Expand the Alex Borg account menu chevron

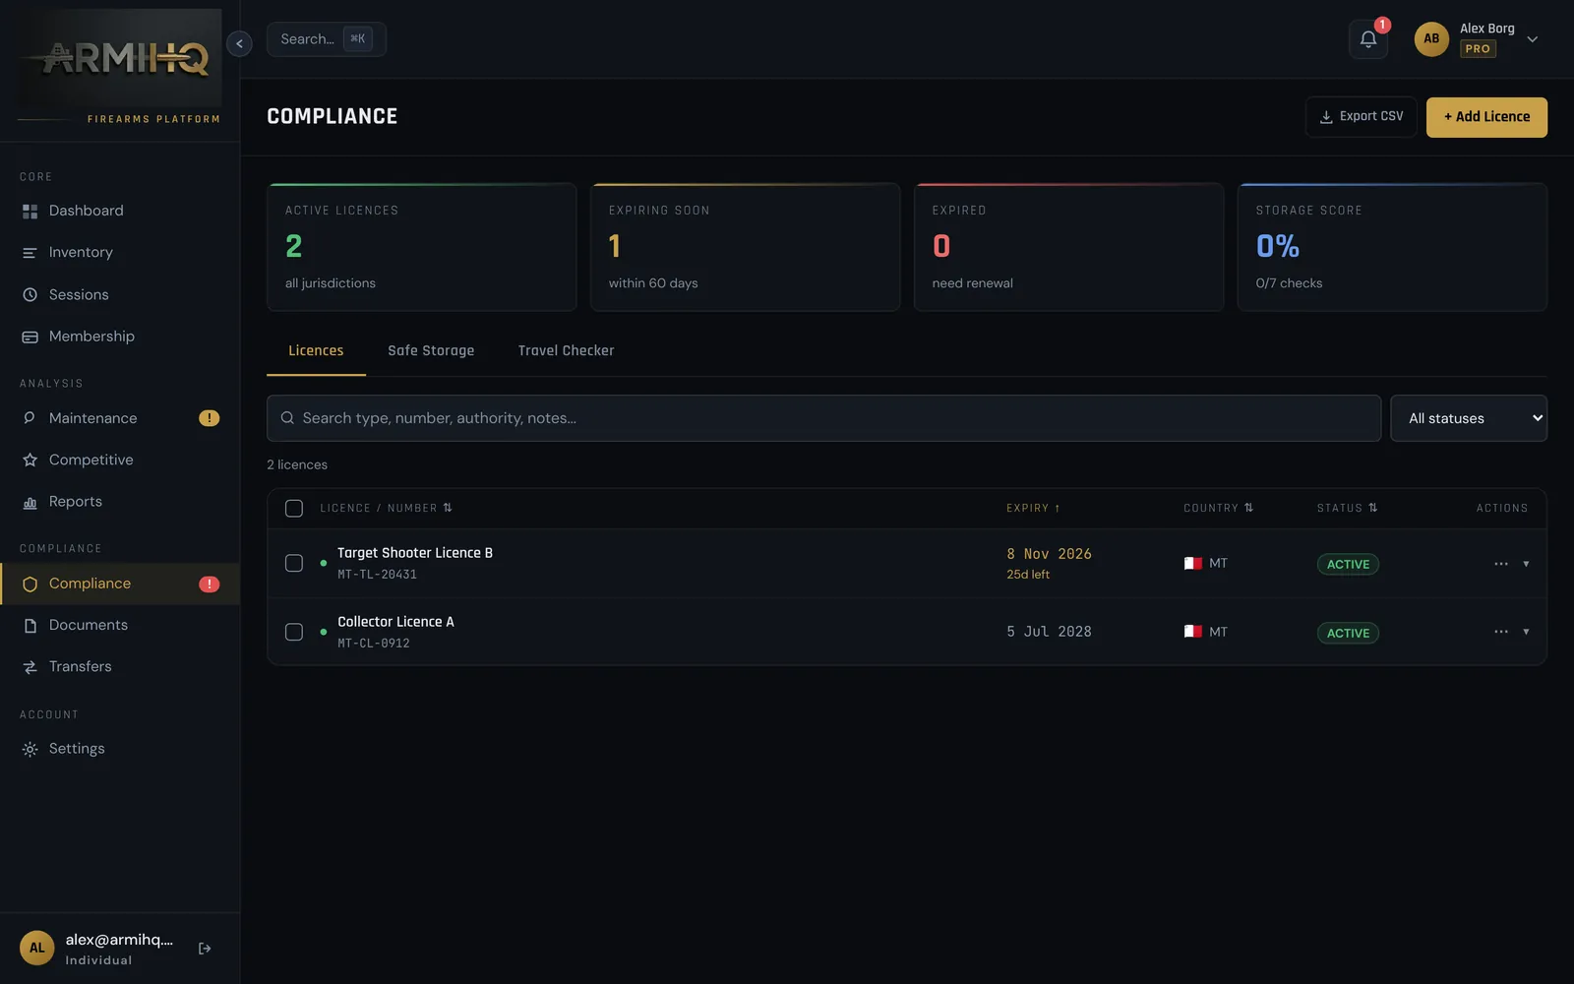[x=1532, y=39]
